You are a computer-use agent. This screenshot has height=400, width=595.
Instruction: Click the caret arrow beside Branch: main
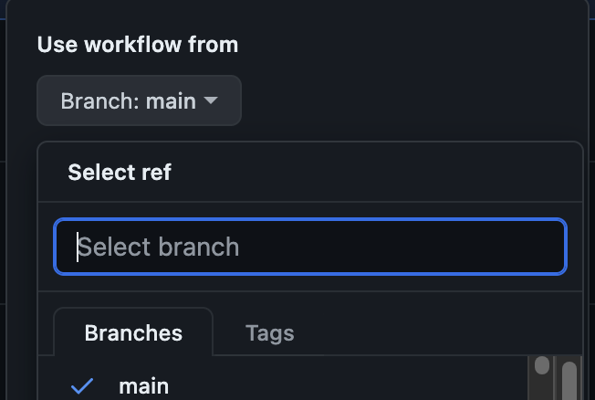211,100
